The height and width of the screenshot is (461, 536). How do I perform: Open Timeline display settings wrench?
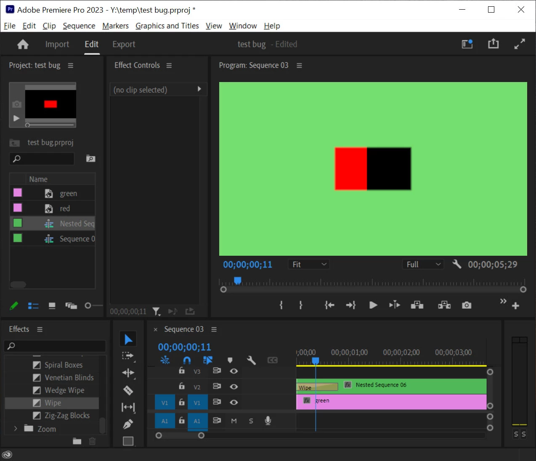[251, 360]
